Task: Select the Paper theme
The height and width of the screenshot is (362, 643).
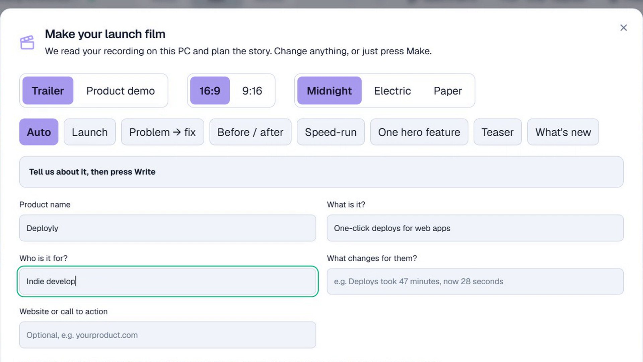Action: click(448, 90)
